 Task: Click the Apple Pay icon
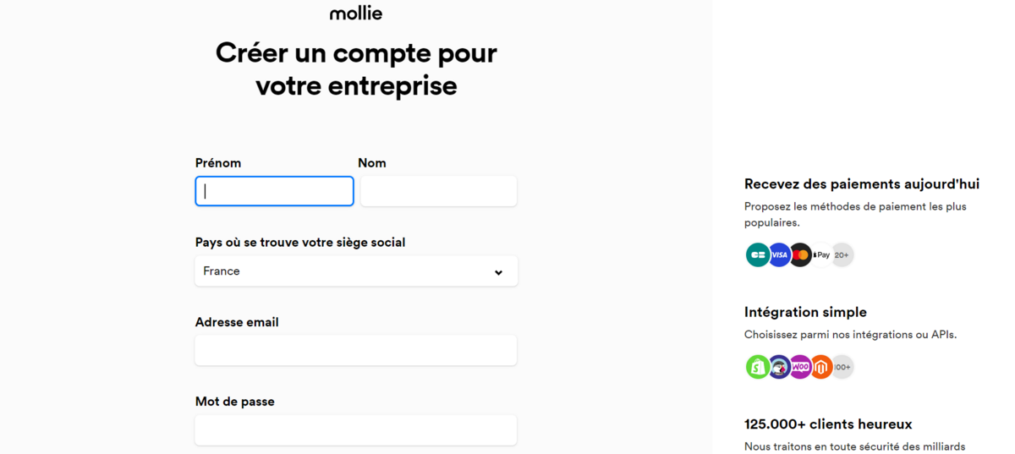(821, 254)
